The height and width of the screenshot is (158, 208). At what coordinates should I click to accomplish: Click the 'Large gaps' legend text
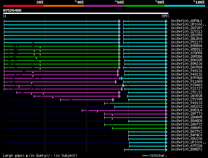pyautogui.click(x=14, y=155)
